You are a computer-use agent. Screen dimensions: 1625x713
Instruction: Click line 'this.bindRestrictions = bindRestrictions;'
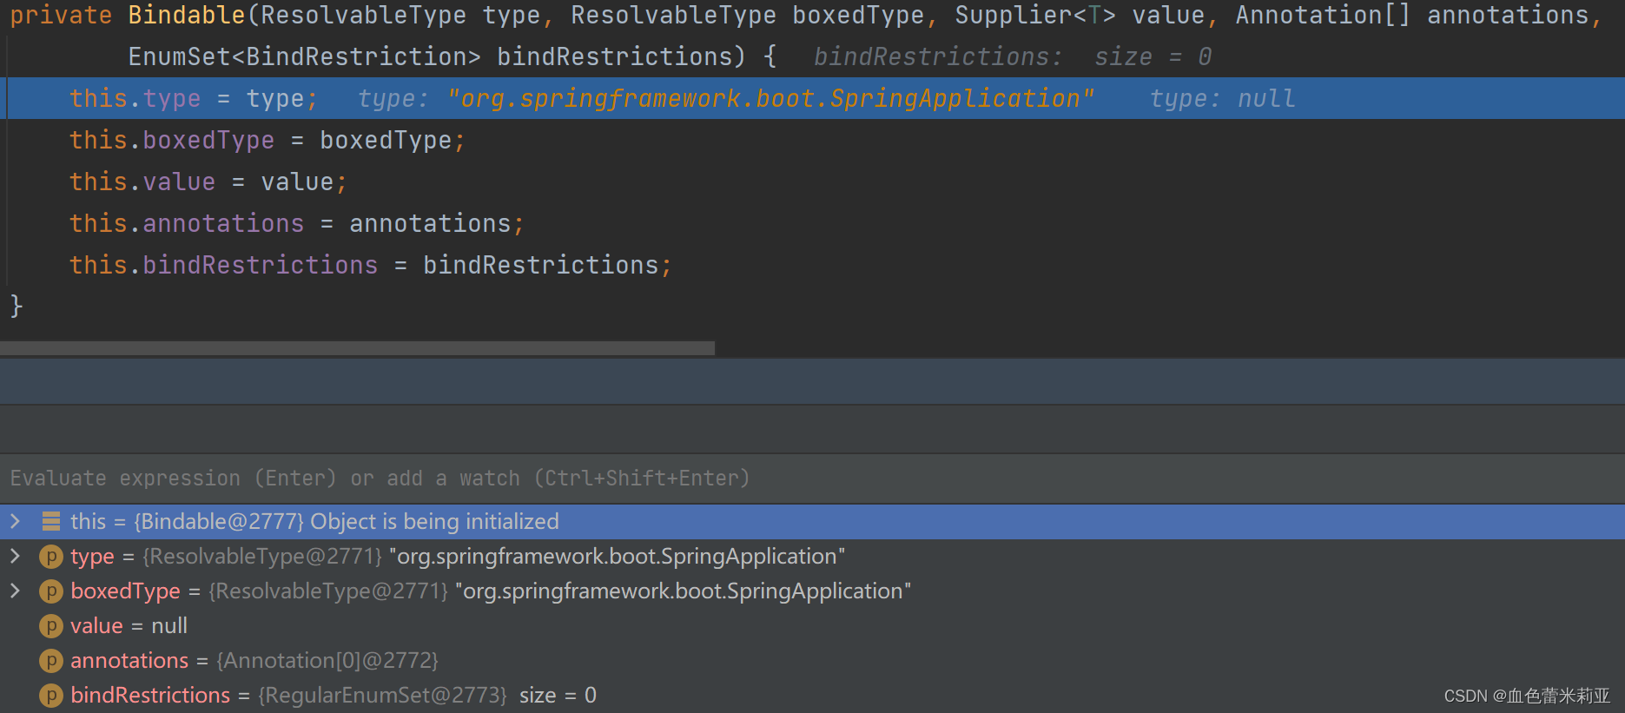pyautogui.click(x=371, y=265)
